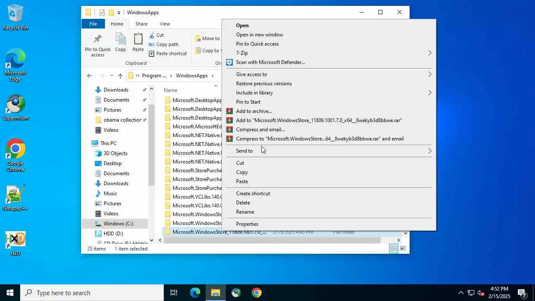Switch to the View ribbon tab
Image resolution: width=535 pixels, height=301 pixels.
(165, 24)
